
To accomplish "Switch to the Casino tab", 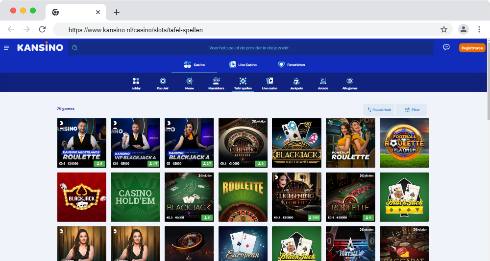I will tap(194, 65).
